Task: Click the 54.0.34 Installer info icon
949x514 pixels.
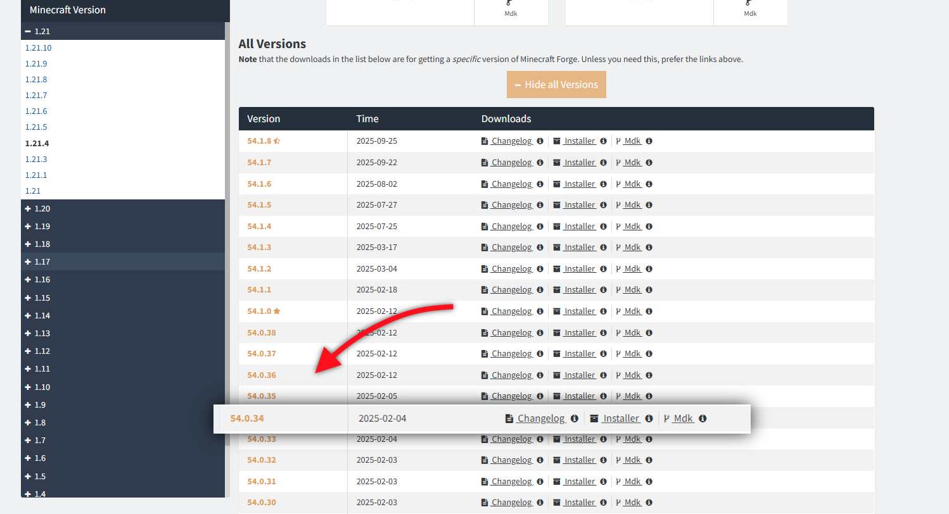Action: point(649,418)
